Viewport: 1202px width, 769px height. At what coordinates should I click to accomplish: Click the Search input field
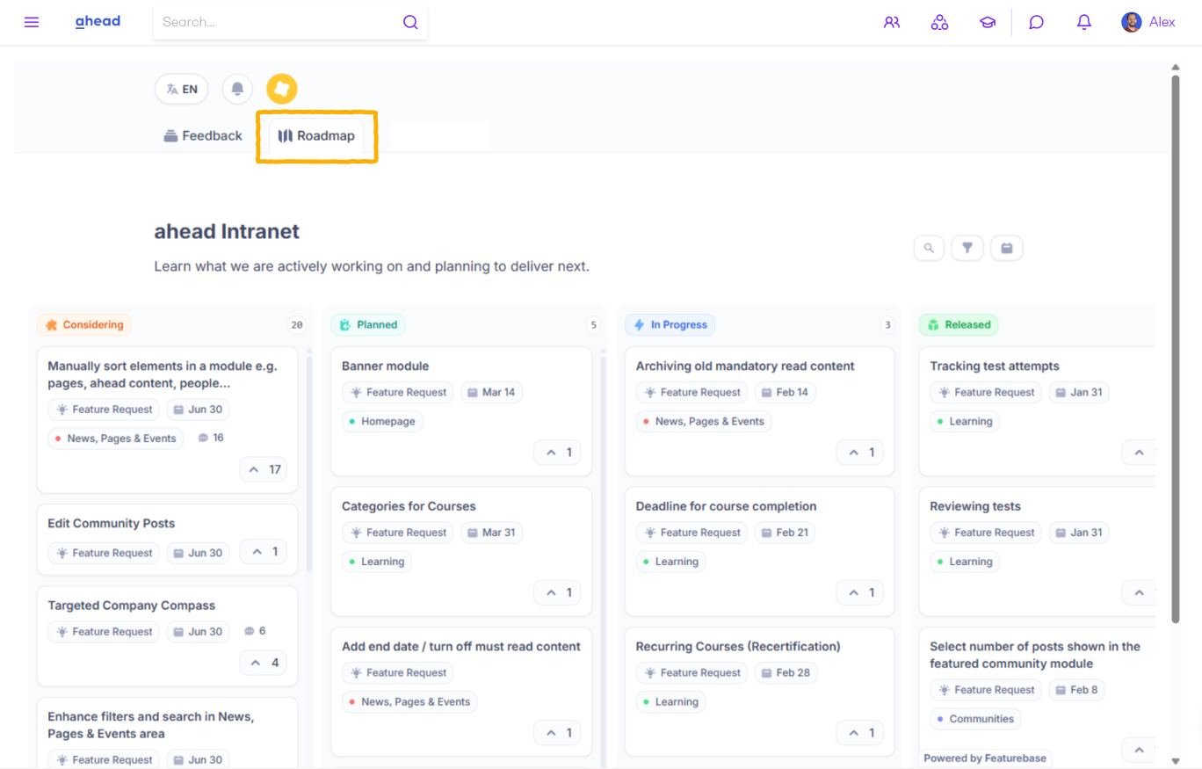tap(277, 22)
